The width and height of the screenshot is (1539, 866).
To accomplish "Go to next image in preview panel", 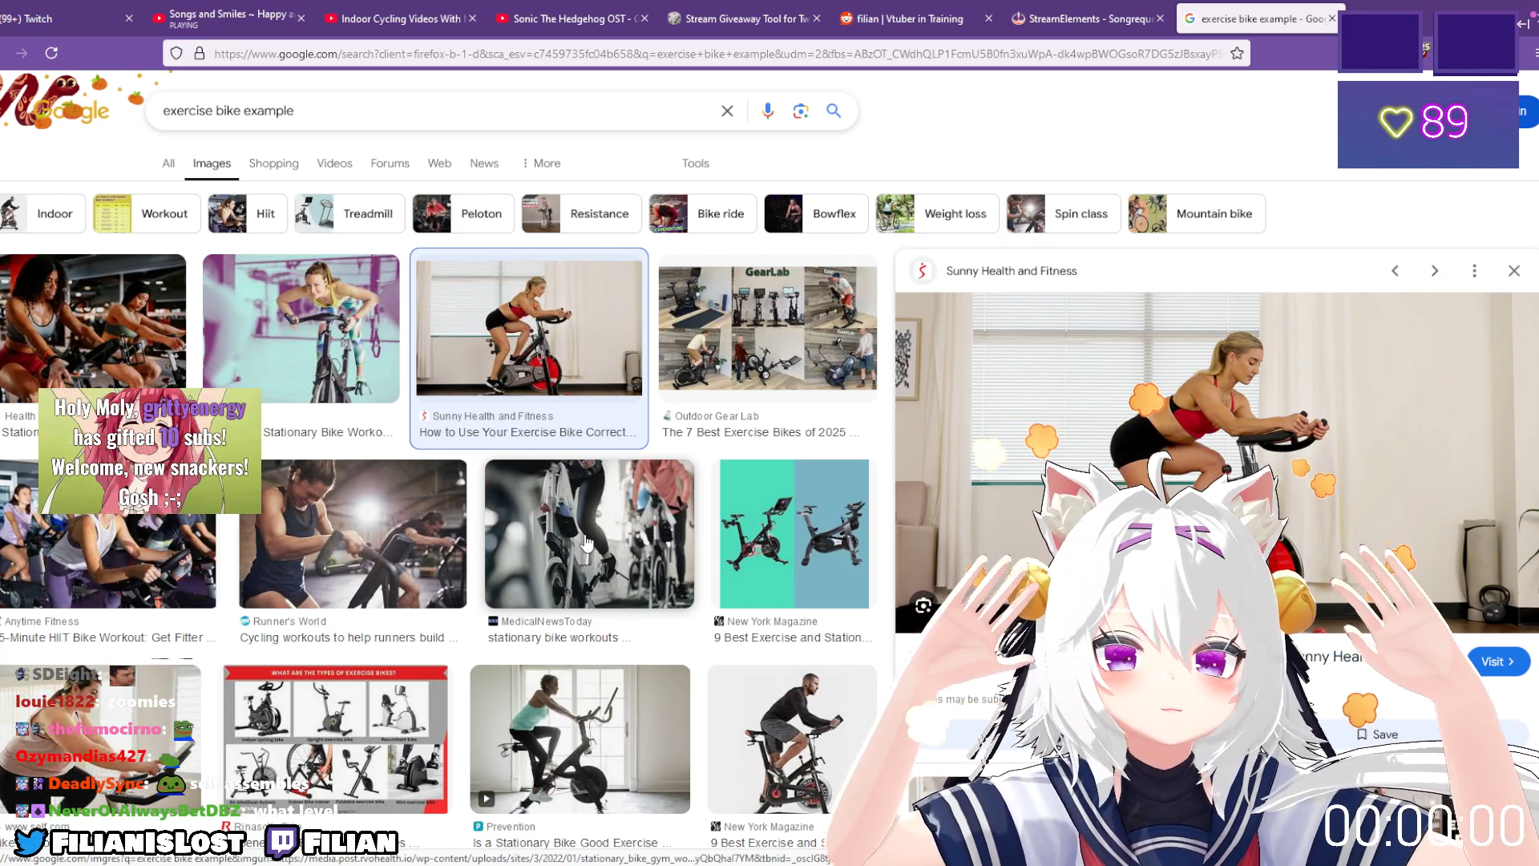I will point(1434,271).
